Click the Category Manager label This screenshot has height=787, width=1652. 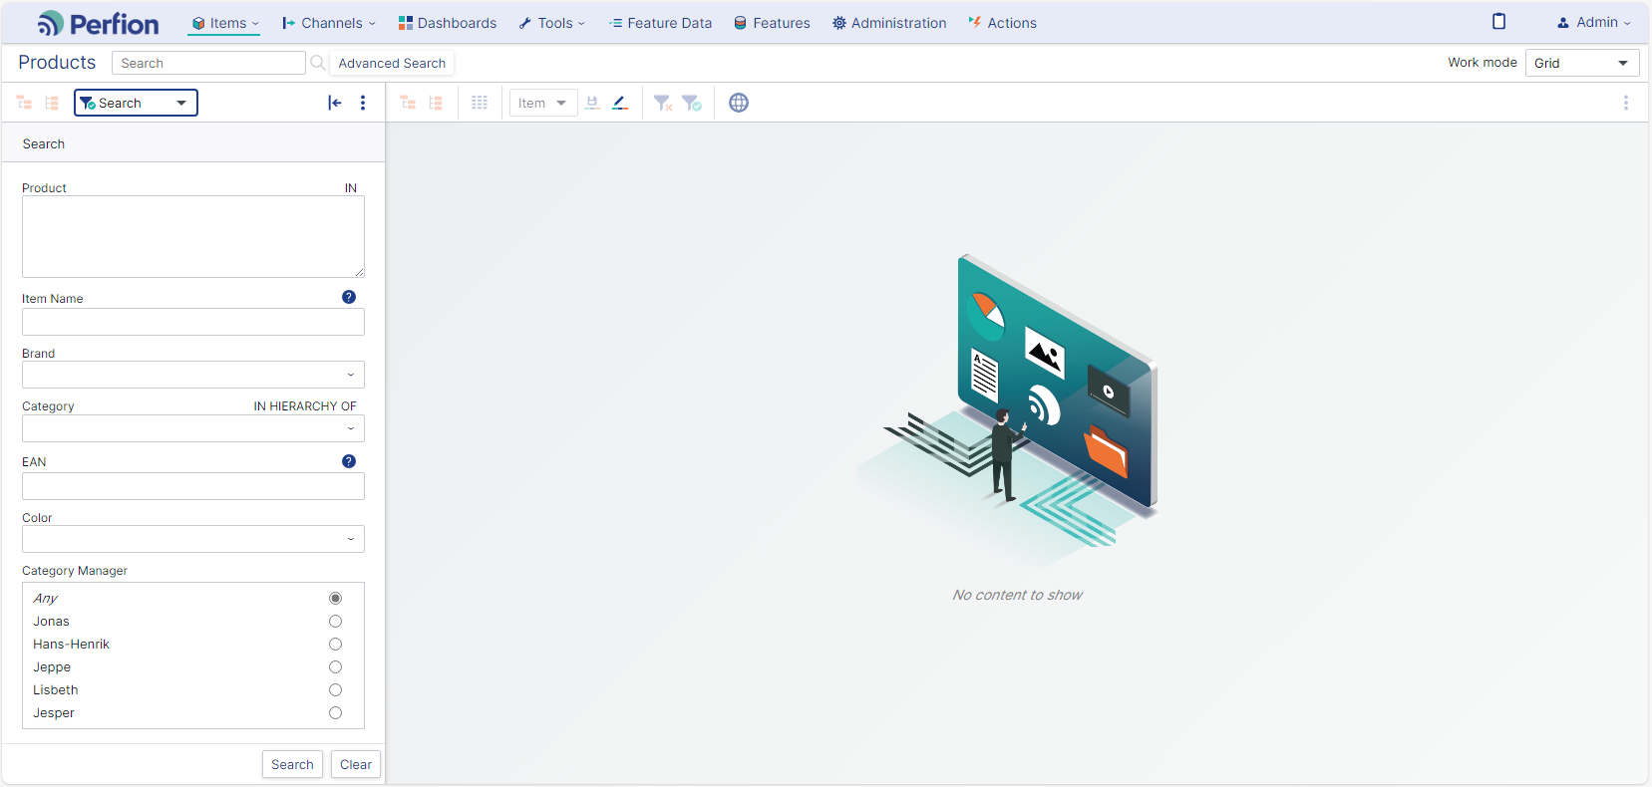[75, 571]
